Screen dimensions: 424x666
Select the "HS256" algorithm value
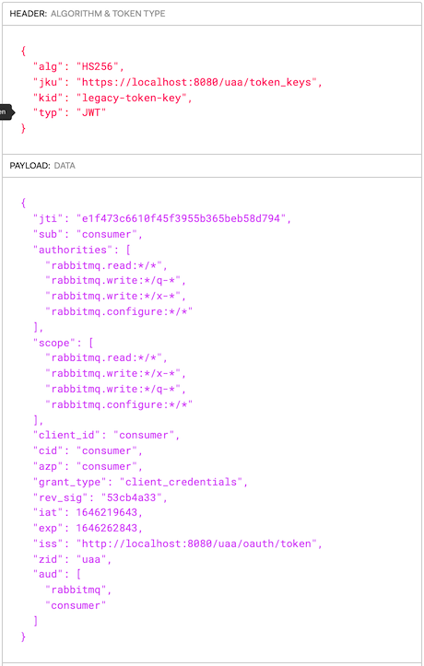[x=97, y=66]
